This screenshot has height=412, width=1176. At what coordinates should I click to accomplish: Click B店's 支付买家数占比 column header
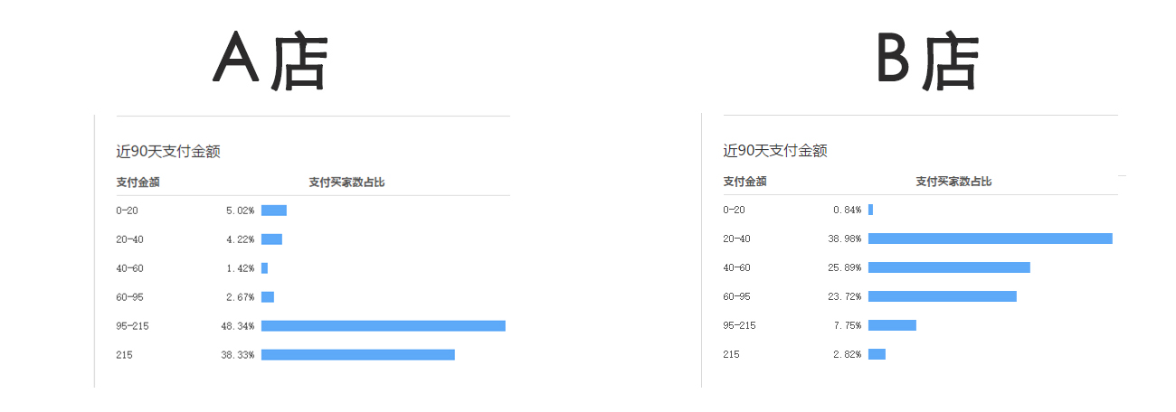tap(953, 182)
